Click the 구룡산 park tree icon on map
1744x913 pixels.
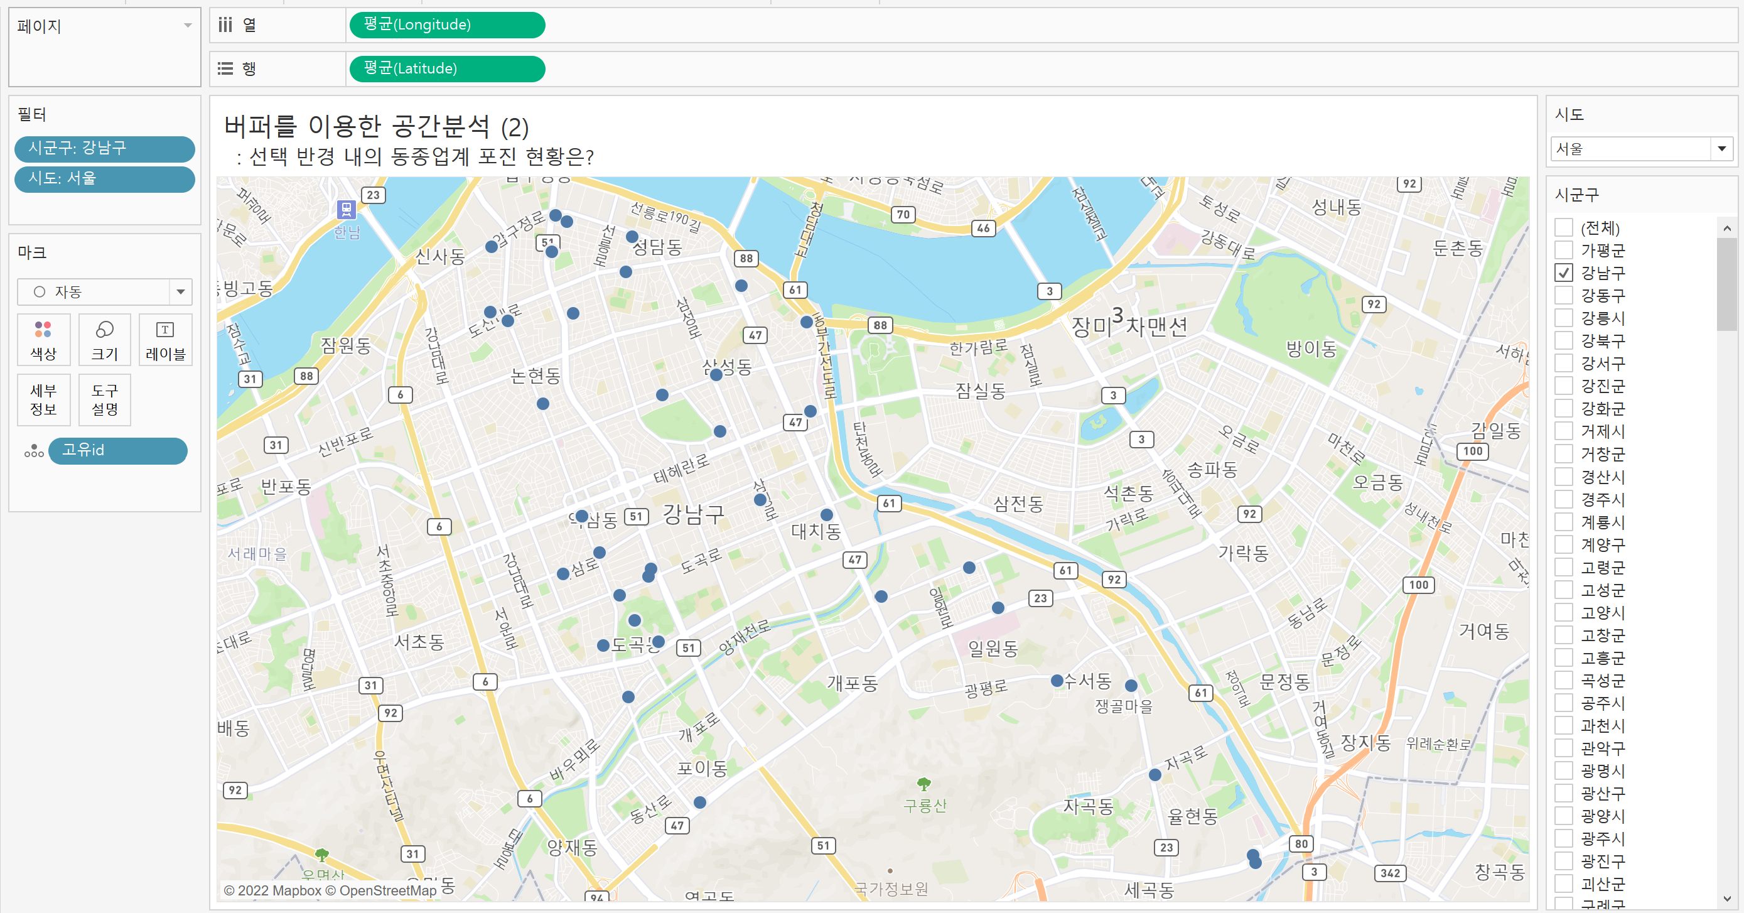(923, 784)
